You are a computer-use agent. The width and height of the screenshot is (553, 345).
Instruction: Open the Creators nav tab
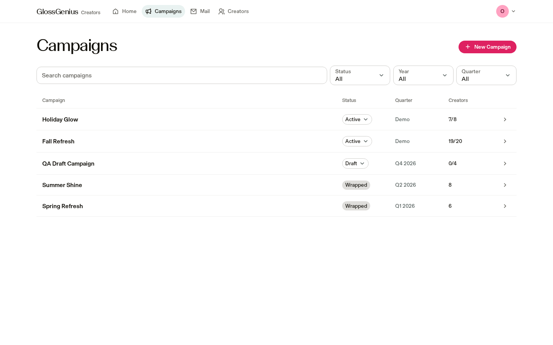pos(233,11)
